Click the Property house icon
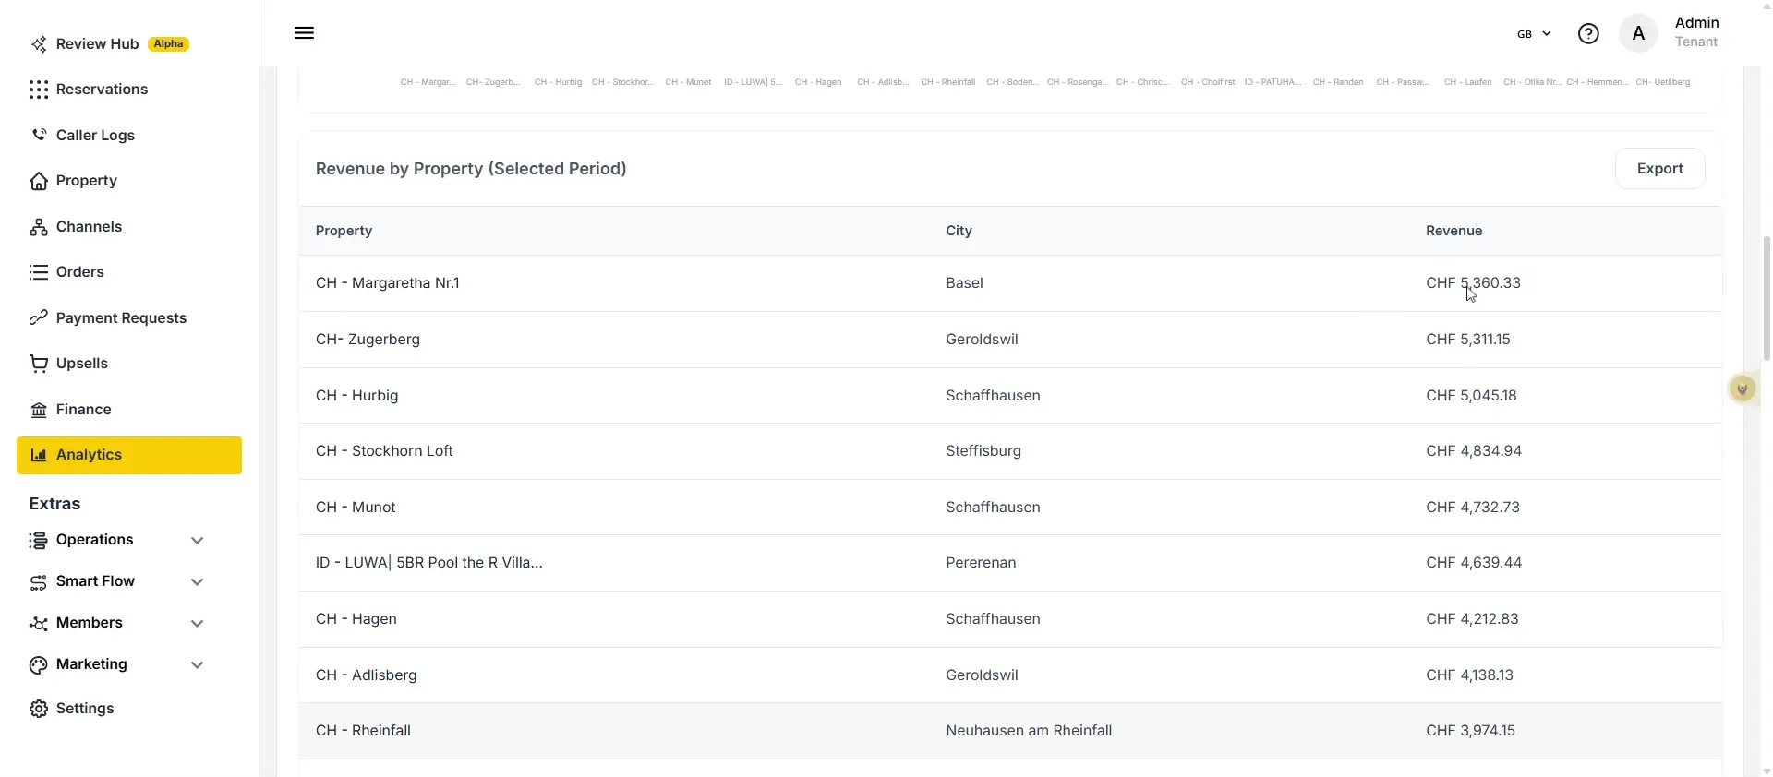 (x=39, y=181)
